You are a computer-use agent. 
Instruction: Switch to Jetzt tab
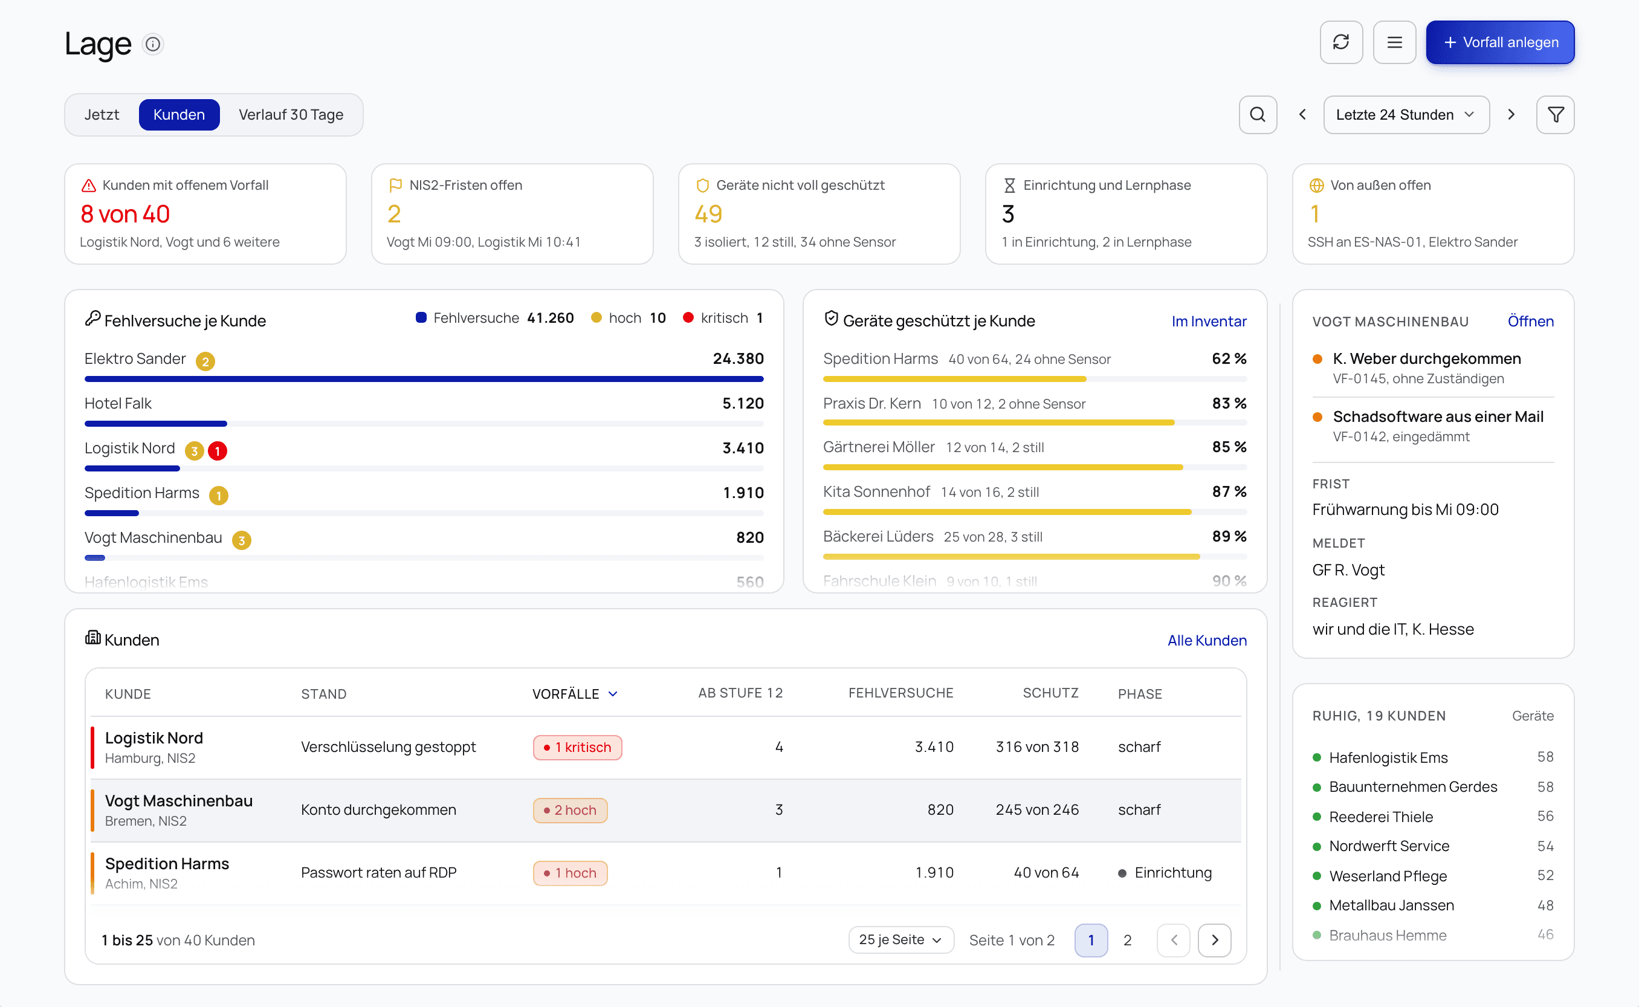102,115
